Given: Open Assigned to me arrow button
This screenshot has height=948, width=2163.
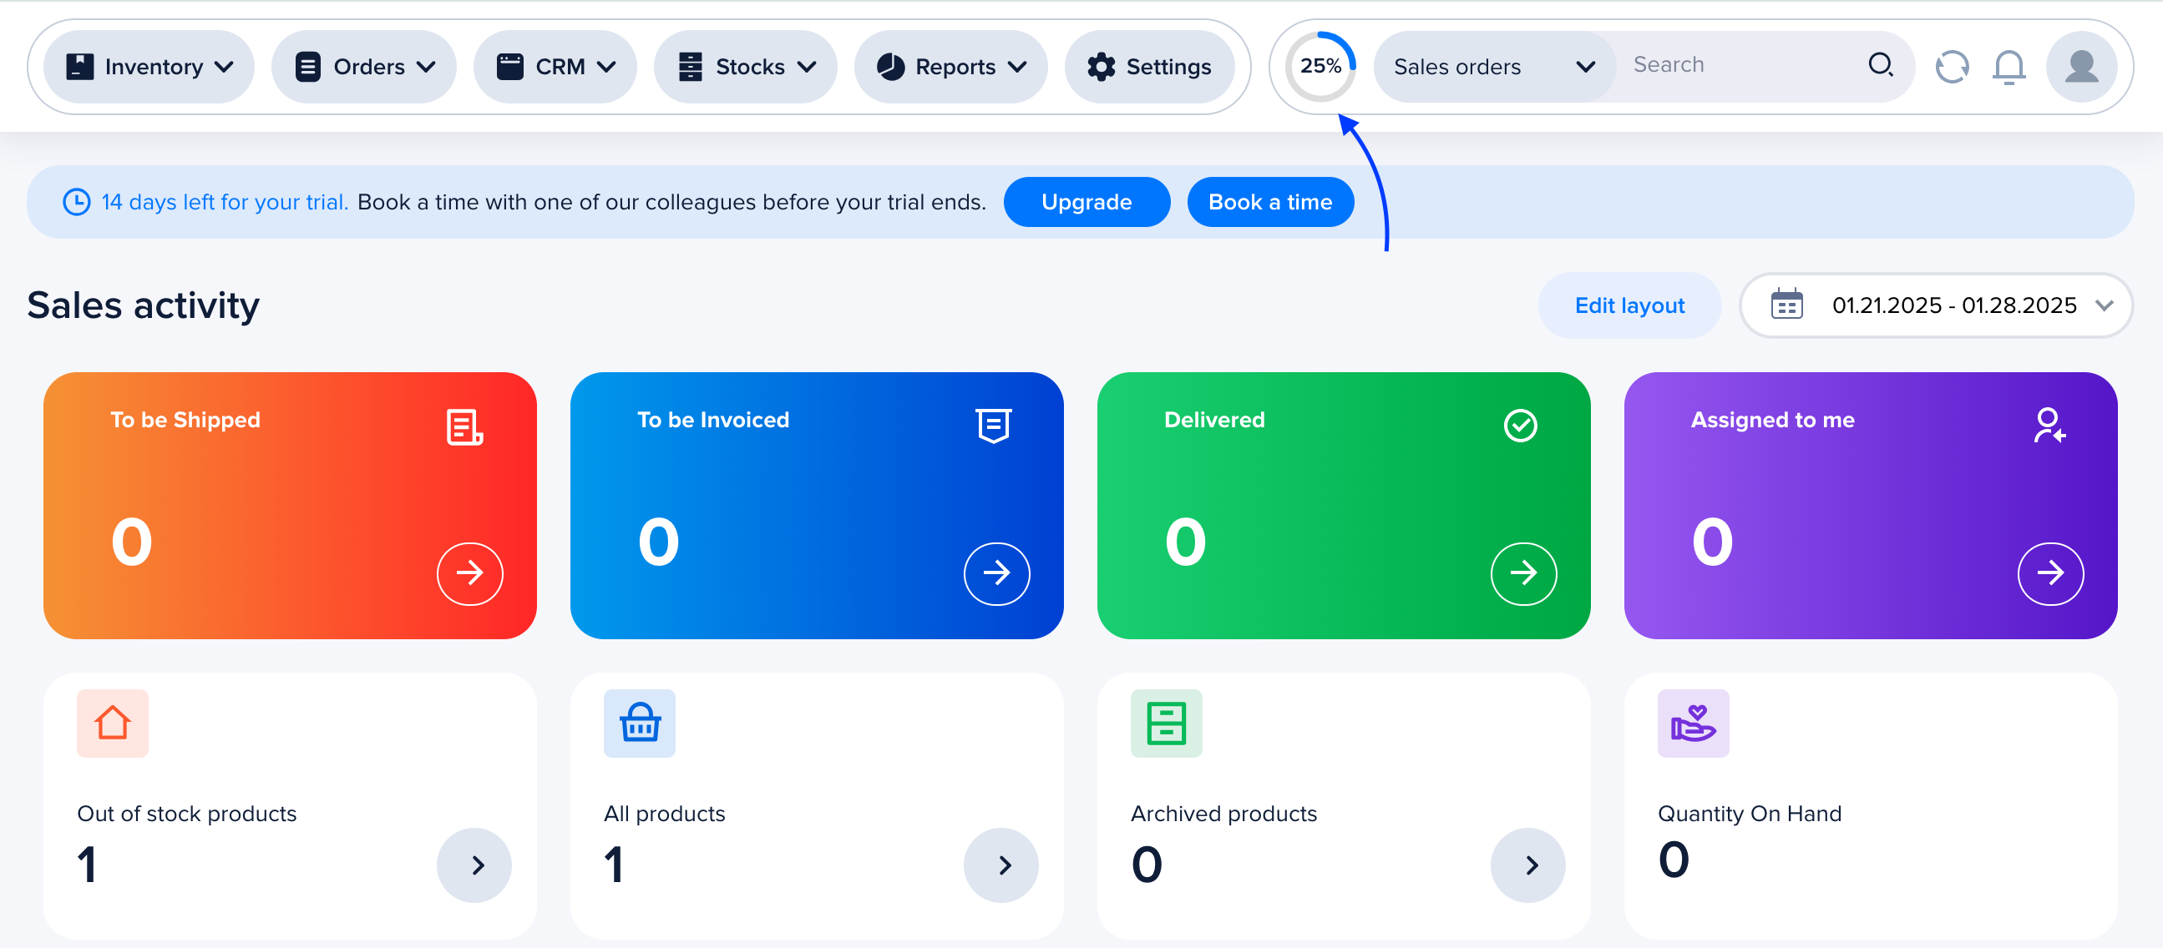Looking at the screenshot, I should coord(2050,573).
